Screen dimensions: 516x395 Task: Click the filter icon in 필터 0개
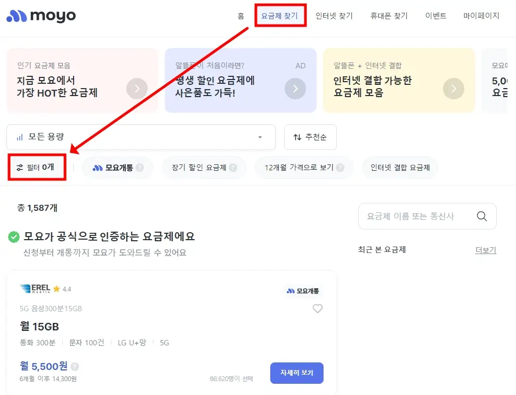point(18,168)
